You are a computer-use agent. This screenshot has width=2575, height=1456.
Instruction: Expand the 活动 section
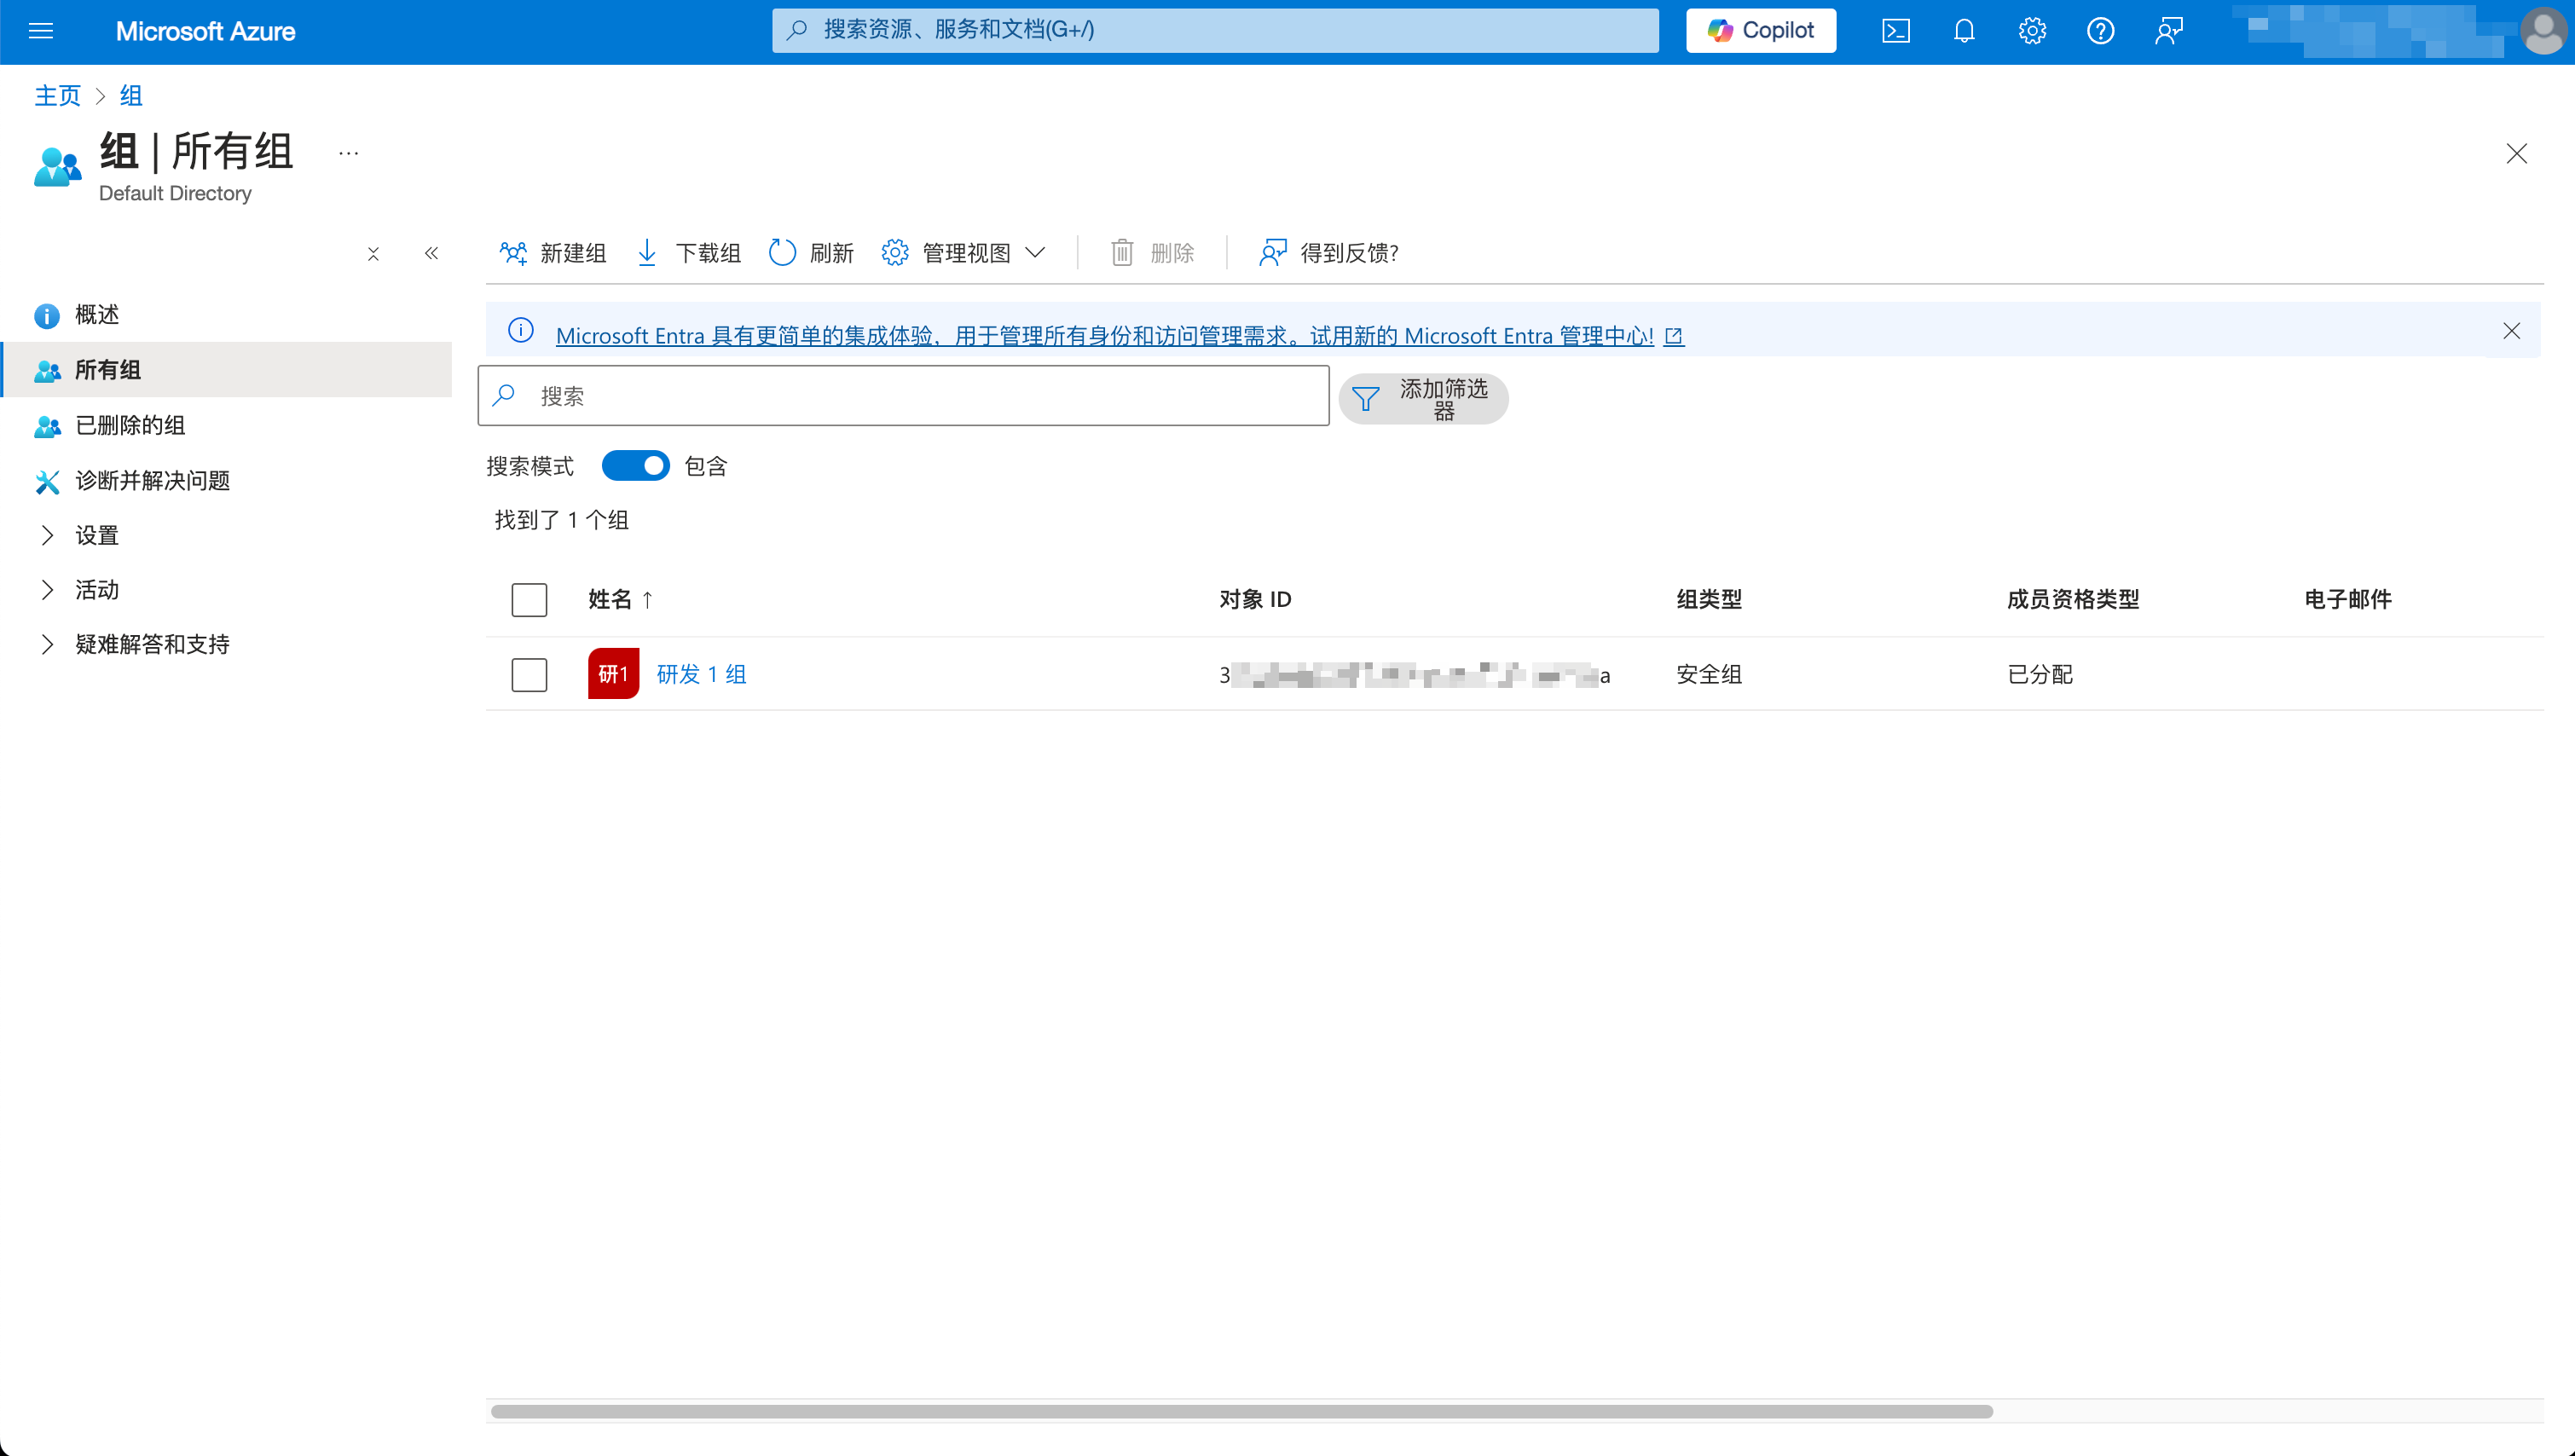[x=95, y=590]
